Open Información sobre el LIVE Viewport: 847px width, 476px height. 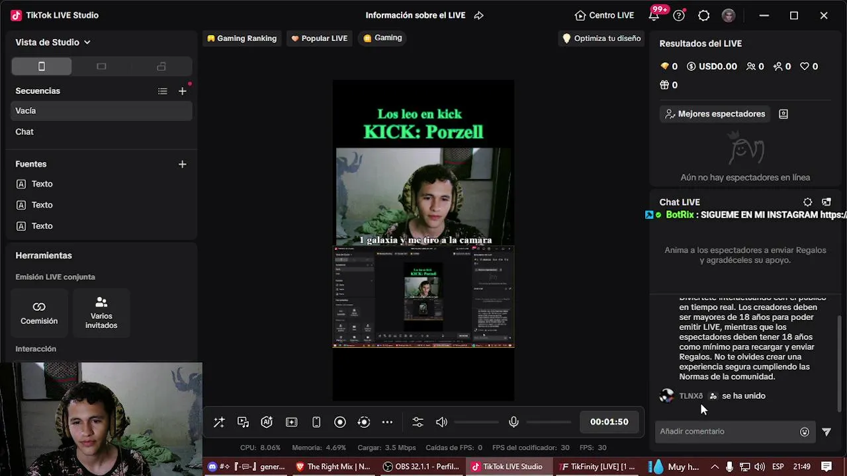coord(416,15)
